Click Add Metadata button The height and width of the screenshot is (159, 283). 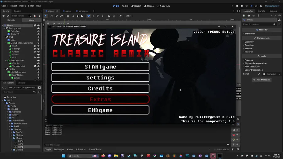[x=262, y=80]
